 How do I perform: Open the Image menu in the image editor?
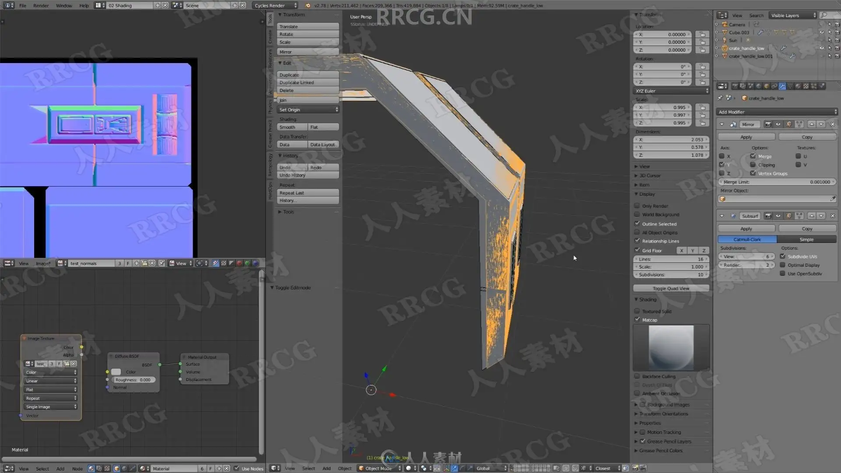point(43,263)
